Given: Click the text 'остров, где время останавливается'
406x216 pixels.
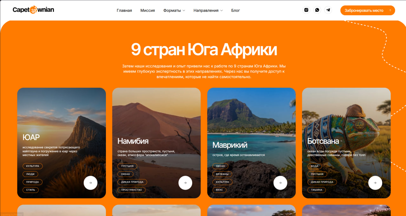Looking at the screenshot, I should click(239, 155).
